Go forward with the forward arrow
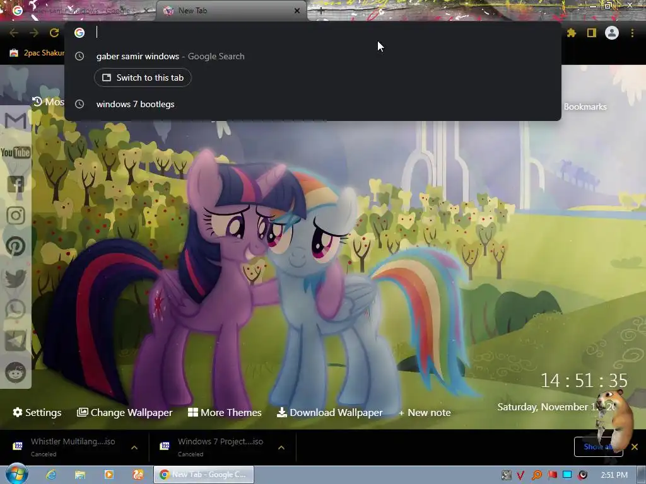 (x=34, y=33)
